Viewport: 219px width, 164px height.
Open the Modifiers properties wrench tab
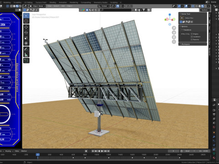click(214, 137)
